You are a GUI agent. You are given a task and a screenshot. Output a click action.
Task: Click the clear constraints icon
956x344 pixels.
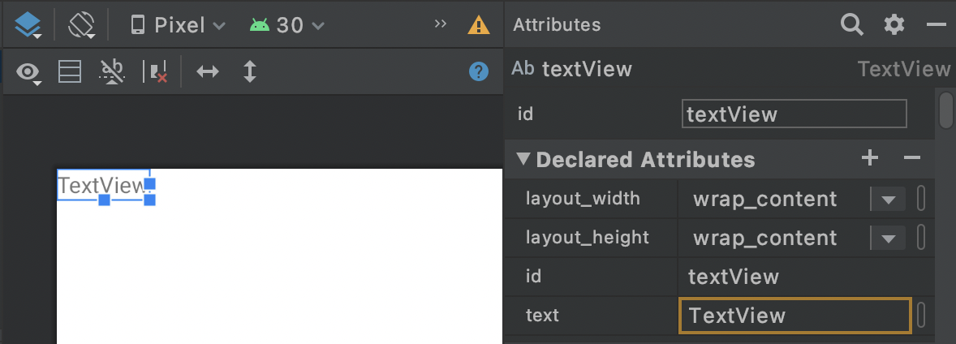pos(155,71)
